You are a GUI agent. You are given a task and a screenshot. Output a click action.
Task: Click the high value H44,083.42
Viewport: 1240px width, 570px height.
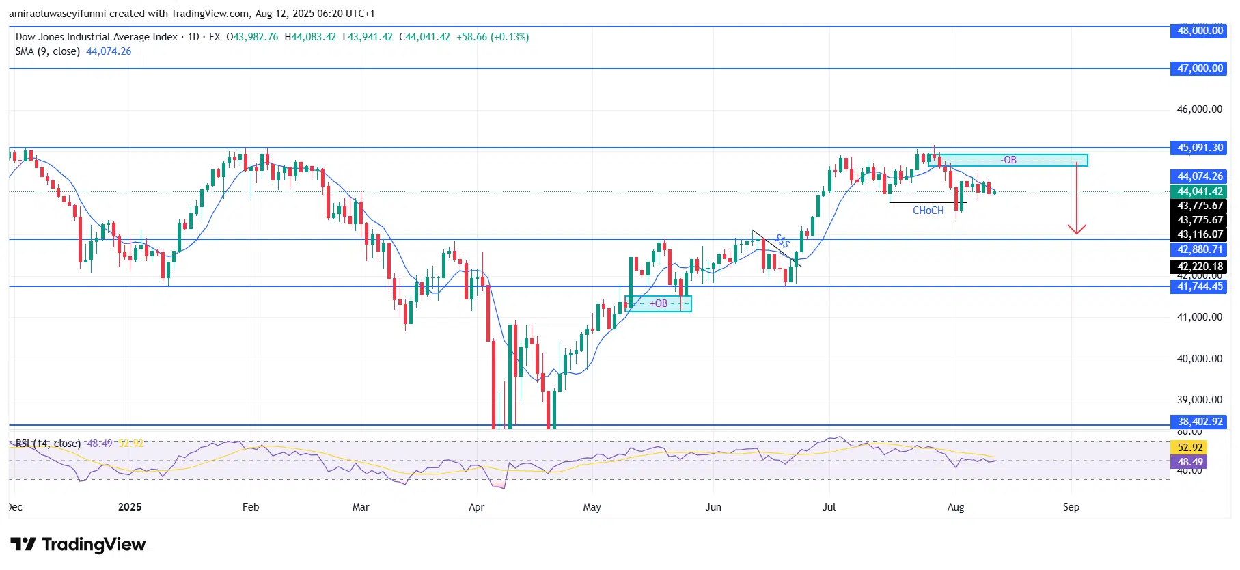click(x=310, y=37)
